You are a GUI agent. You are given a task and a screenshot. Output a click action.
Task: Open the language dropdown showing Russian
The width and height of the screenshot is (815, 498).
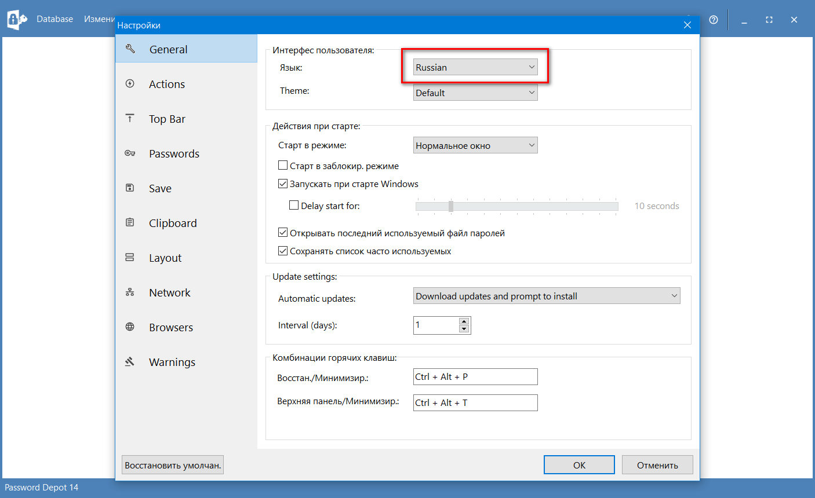[475, 67]
